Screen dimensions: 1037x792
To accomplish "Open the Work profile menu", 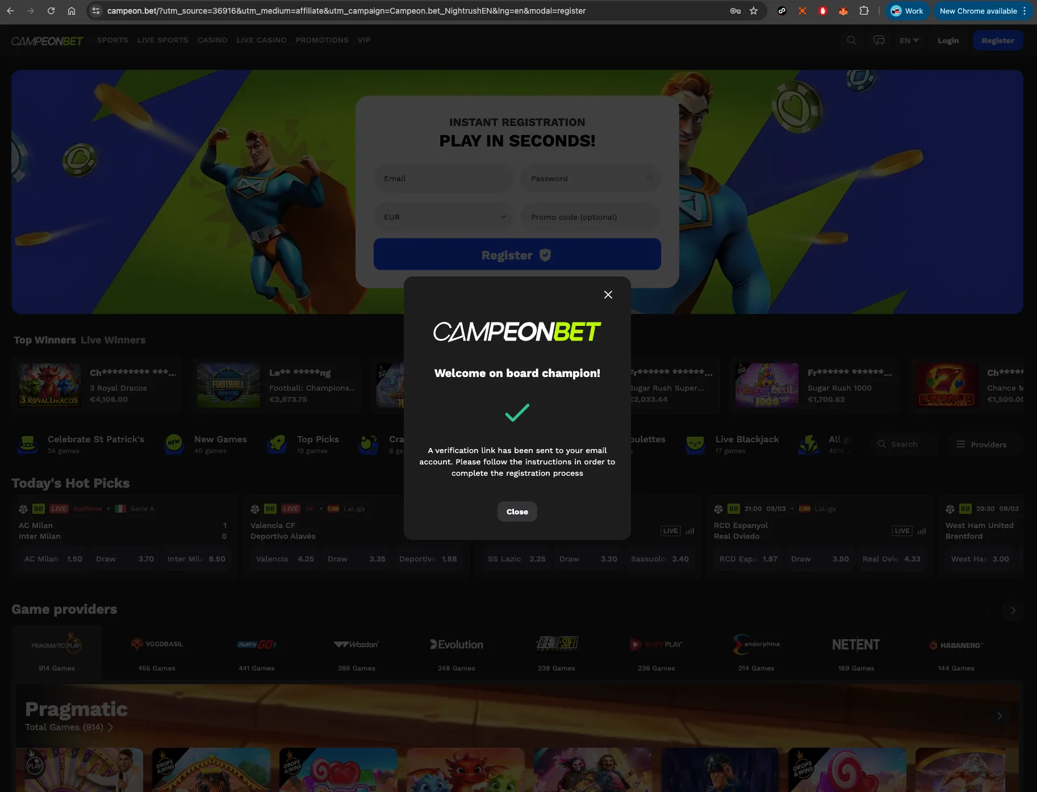I will pos(907,11).
